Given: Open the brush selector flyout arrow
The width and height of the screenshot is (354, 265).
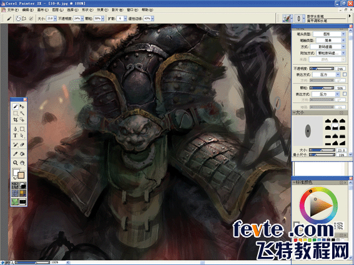Looking at the screenshot, I should click(350, 16).
